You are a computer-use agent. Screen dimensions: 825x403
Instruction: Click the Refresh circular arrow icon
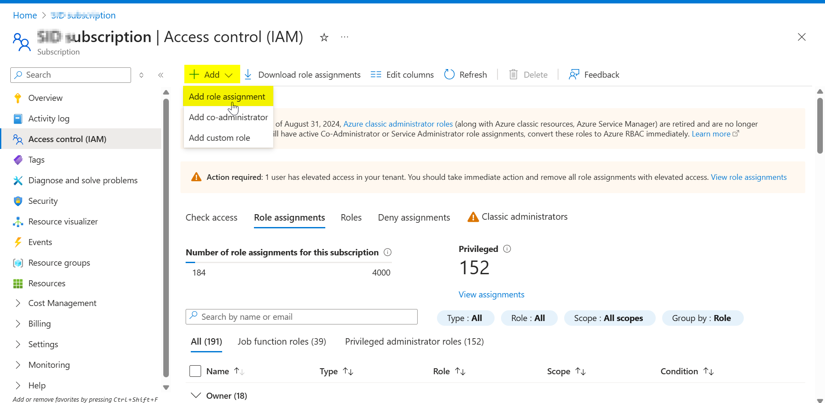pyautogui.click(x=449, y=75)
